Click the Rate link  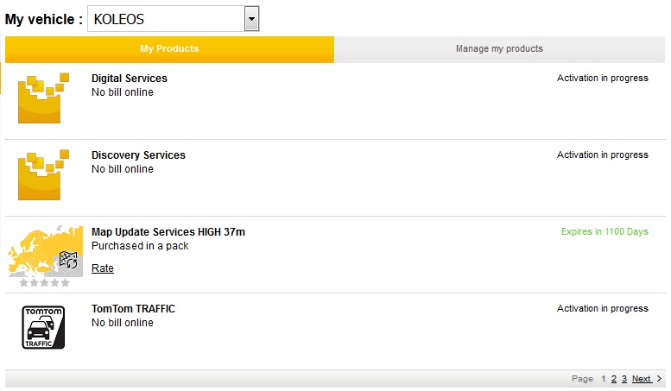pyautogui.click(x=103, y=268)
